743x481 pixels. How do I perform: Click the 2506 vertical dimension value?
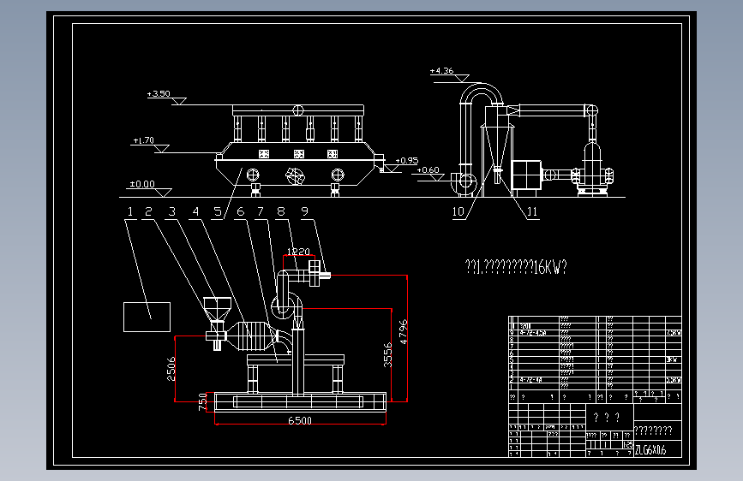pos(171,369)
